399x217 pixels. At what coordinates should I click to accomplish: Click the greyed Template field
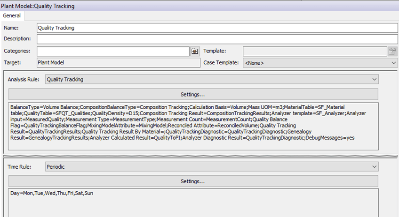(x=315, y=51)
